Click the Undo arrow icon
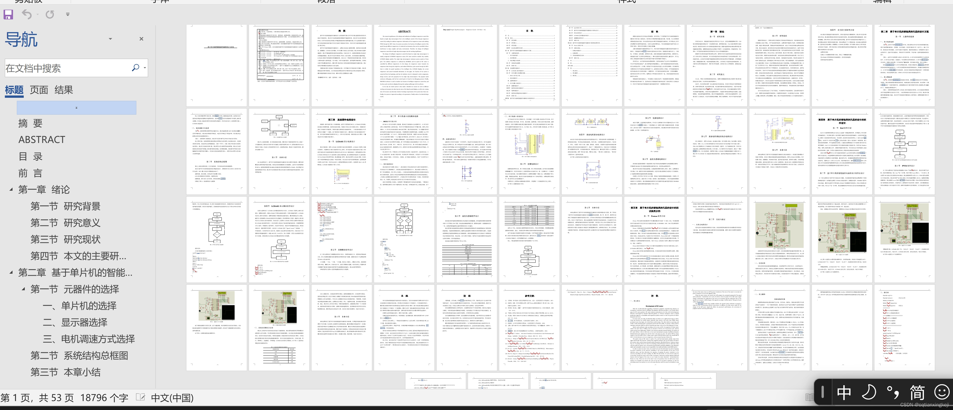This screenshot has height=410, width=953. point(27,15)
